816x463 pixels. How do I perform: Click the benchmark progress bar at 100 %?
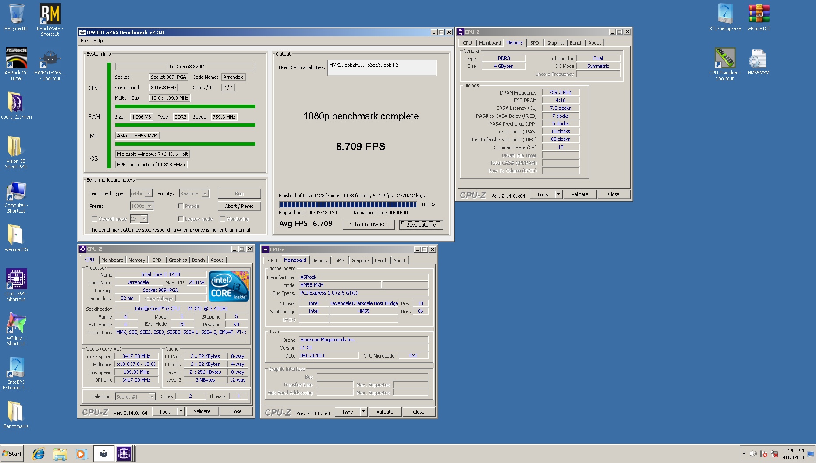click(x=348, y=204)
